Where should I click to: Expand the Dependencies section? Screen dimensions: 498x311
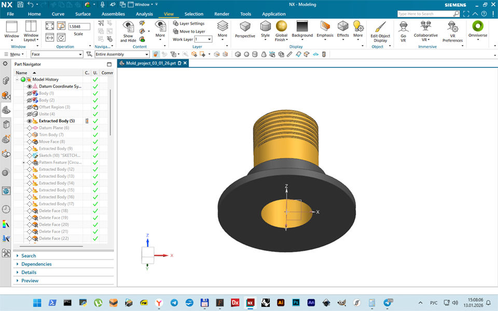tap(36, 264)
